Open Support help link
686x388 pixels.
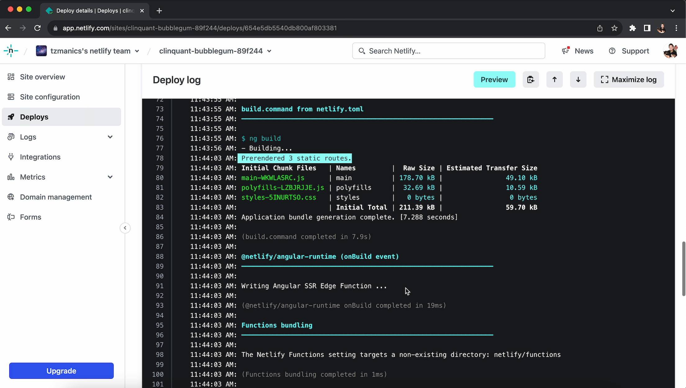click(629, 51)
